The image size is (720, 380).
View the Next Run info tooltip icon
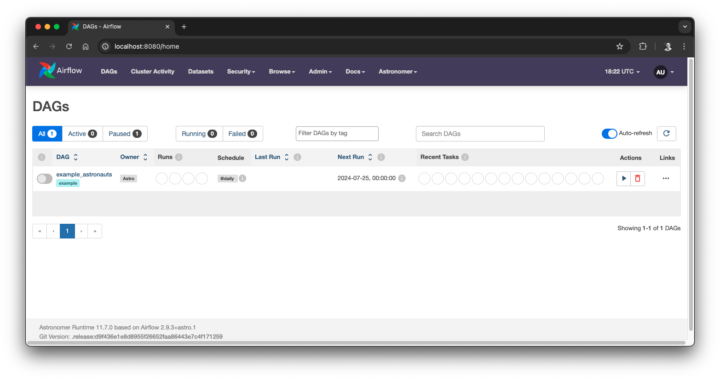coord(381,157)
